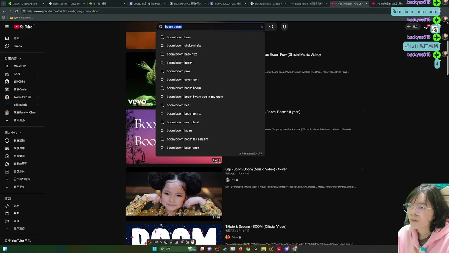Open Torres Pit subscription channel
This screenshot has width=449, height=253.
tap(22, 97)
